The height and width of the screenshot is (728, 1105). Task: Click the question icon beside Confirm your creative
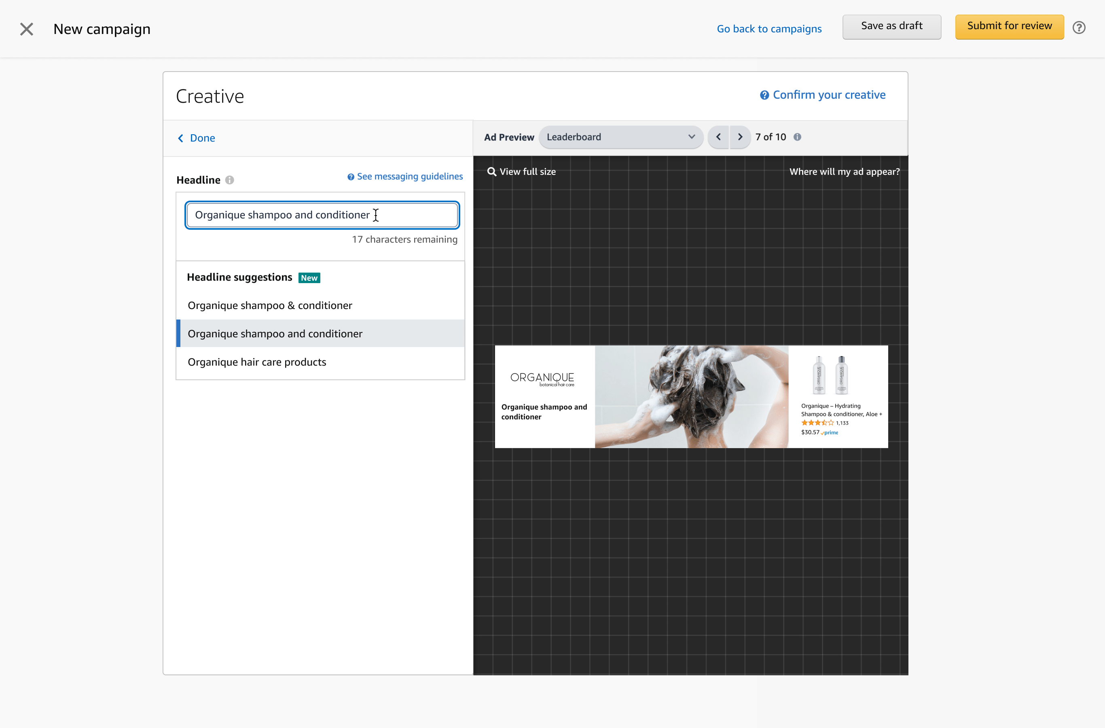pos(764,95)
